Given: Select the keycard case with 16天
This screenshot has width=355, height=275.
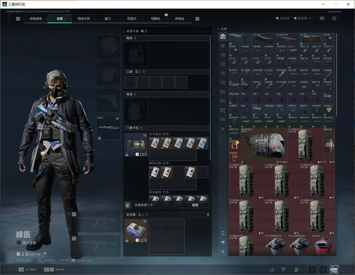Looking at the screenshot, I should tap(136, 145).
